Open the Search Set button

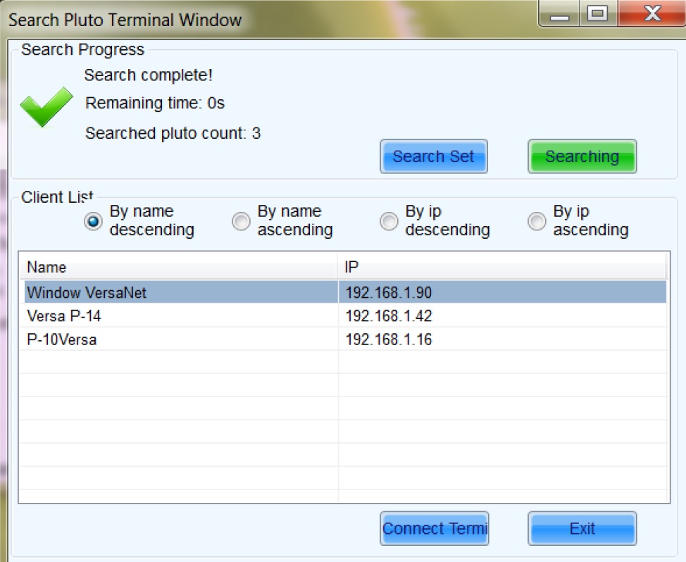434,156
